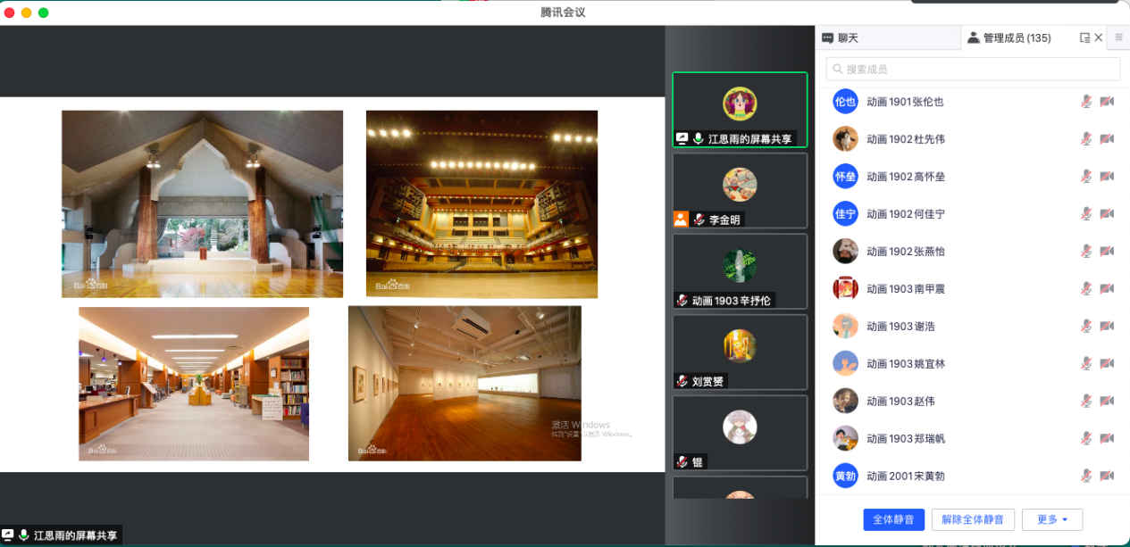Click orange host icon on 李金明's tile
The height and width of the screenshot is (547, 1130).
tap(681, 220)
